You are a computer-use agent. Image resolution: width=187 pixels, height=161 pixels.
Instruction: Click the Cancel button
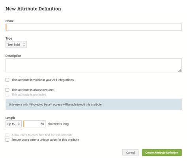131,153
